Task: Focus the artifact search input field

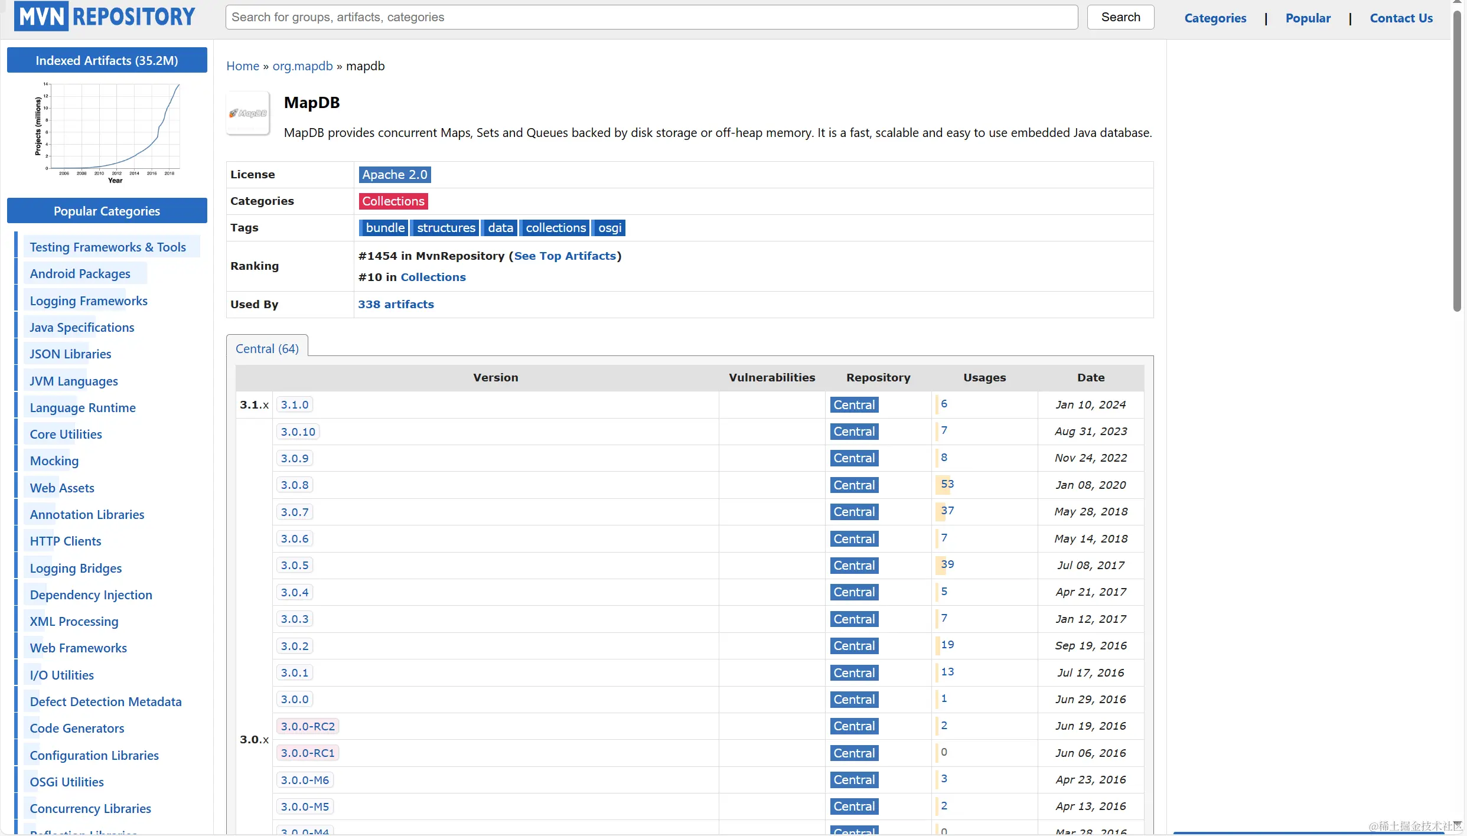Action: [651, 17]
